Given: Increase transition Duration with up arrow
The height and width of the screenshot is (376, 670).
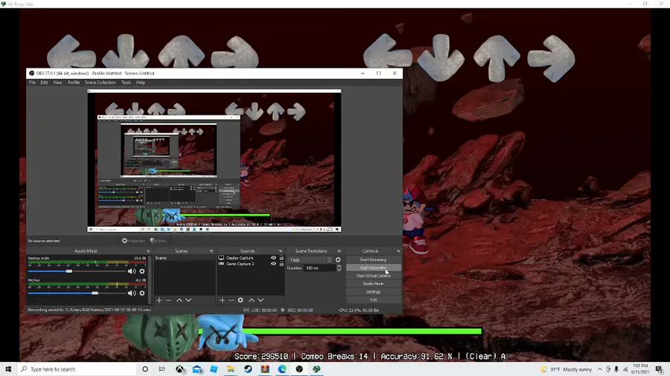Looking at the screenshot, I should pyautogui.click(x=339, y=267).
